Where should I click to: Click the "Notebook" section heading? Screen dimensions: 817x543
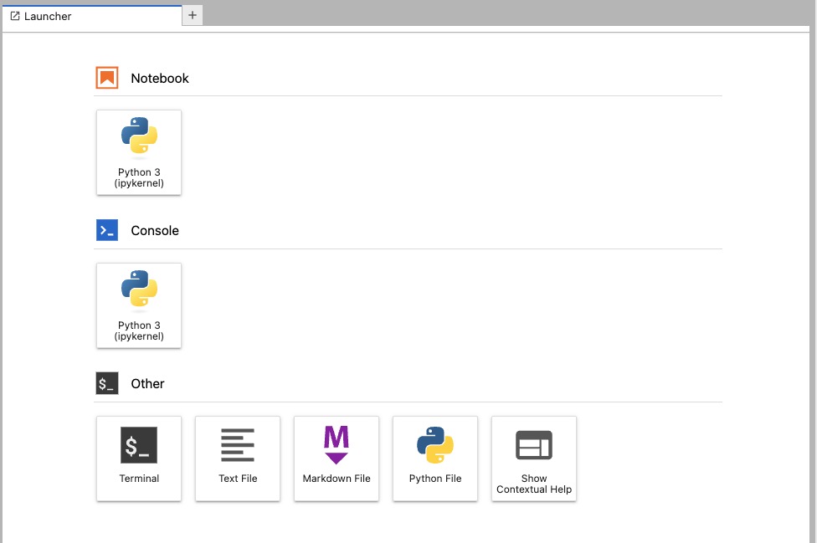coord(160,79)
